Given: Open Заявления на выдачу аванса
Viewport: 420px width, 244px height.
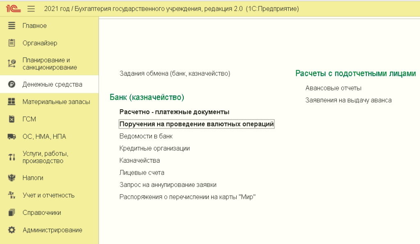Looking at the screenshot, I should point(348,100).
